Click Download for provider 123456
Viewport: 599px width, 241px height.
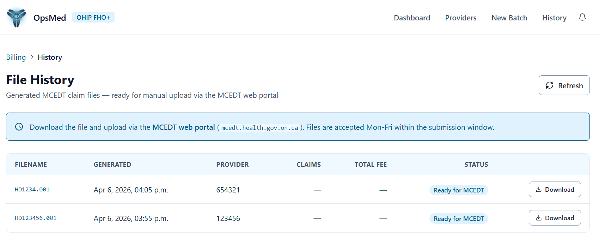point(555,218)
